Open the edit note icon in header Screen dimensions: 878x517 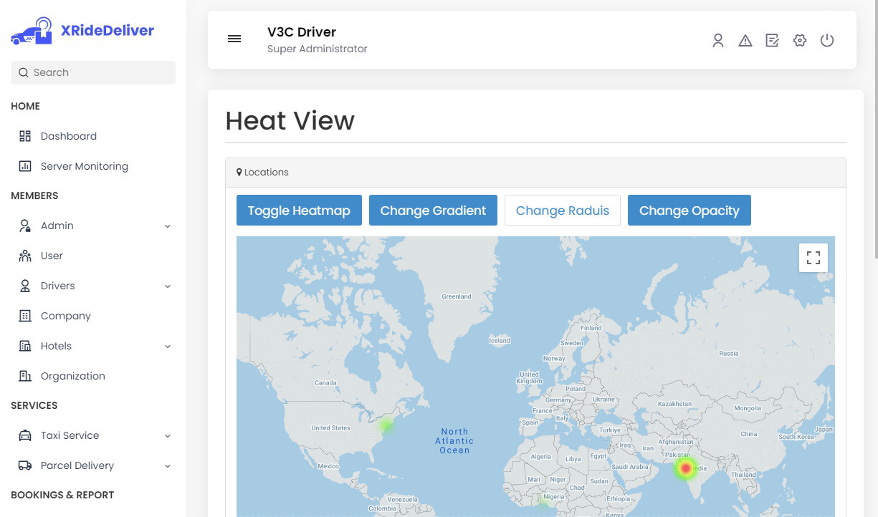pos(772,41)
